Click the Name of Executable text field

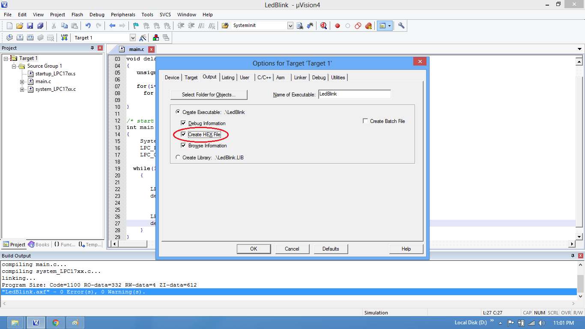click(x=354, y=94)
